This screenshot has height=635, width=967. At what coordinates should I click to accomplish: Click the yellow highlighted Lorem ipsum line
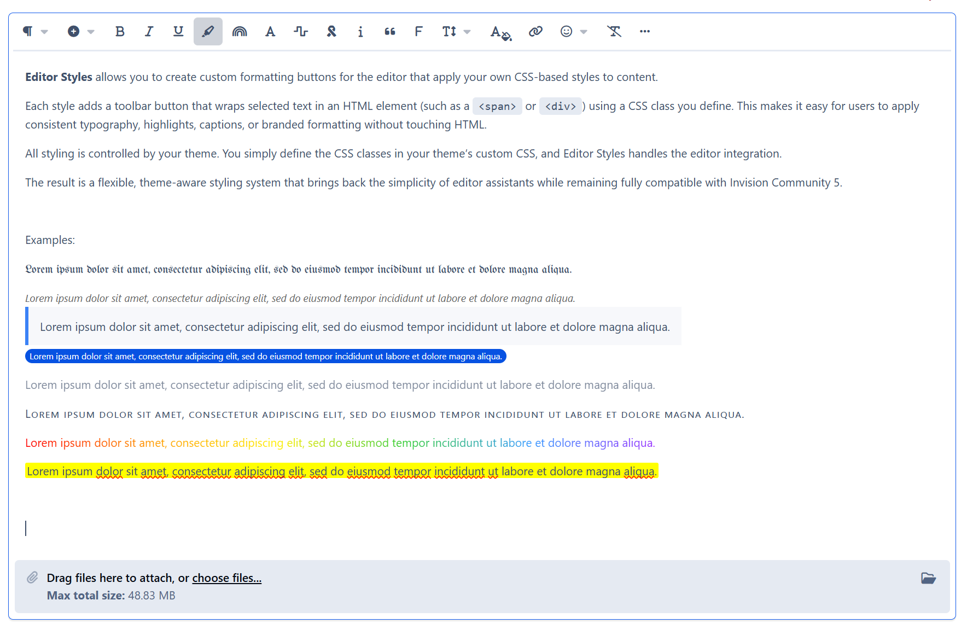pyautogui.click(x=342, y=471)
